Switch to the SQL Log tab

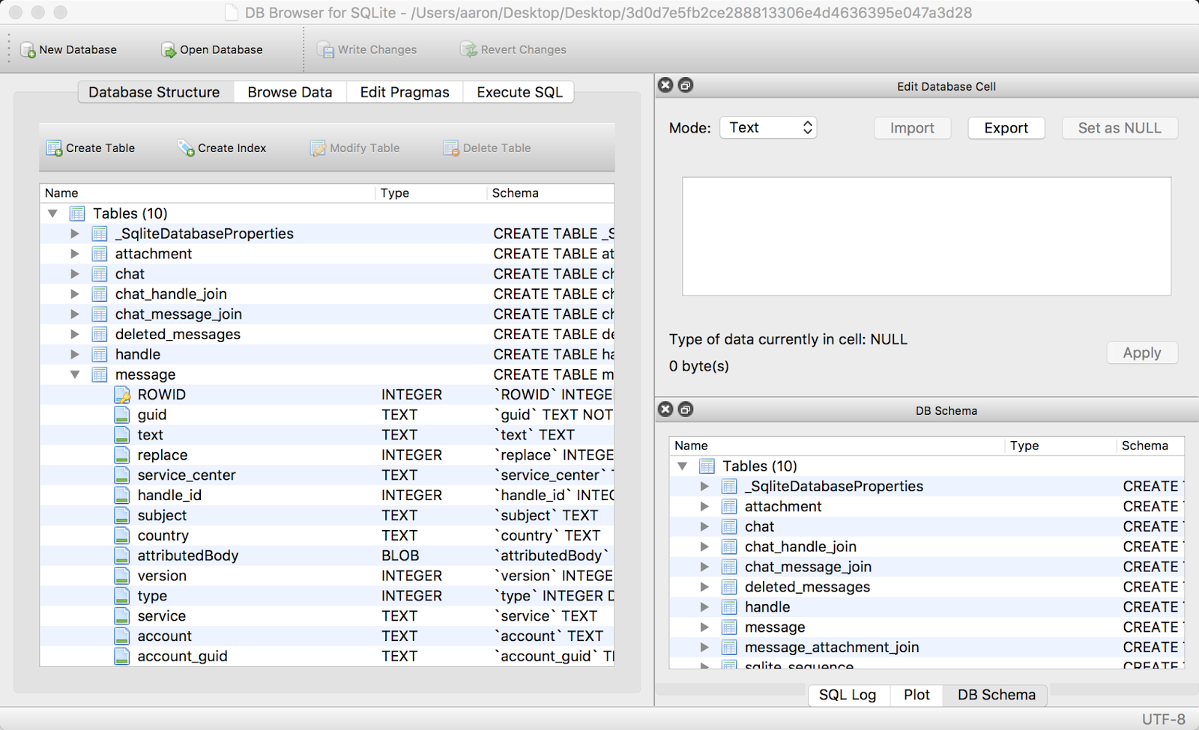(x=848, y=695)
